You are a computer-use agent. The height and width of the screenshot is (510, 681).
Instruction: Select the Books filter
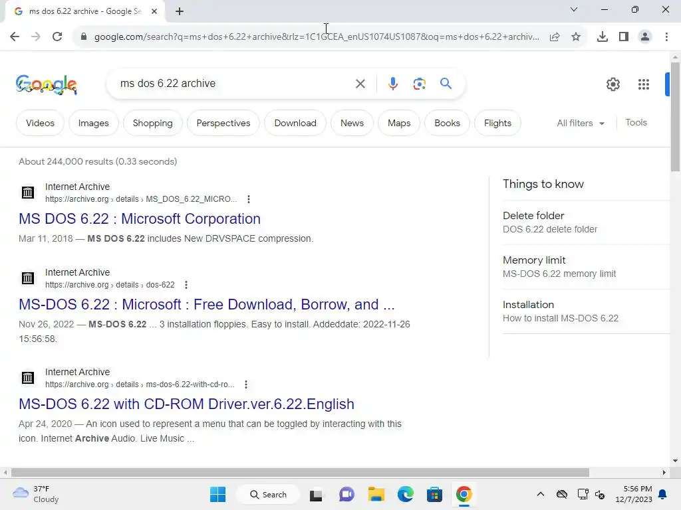pyautogui.click(x=447, y=123)
